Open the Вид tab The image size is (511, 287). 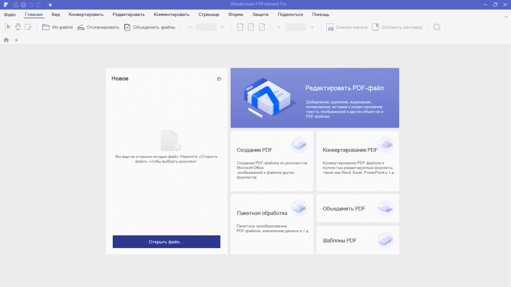(56, 14)
